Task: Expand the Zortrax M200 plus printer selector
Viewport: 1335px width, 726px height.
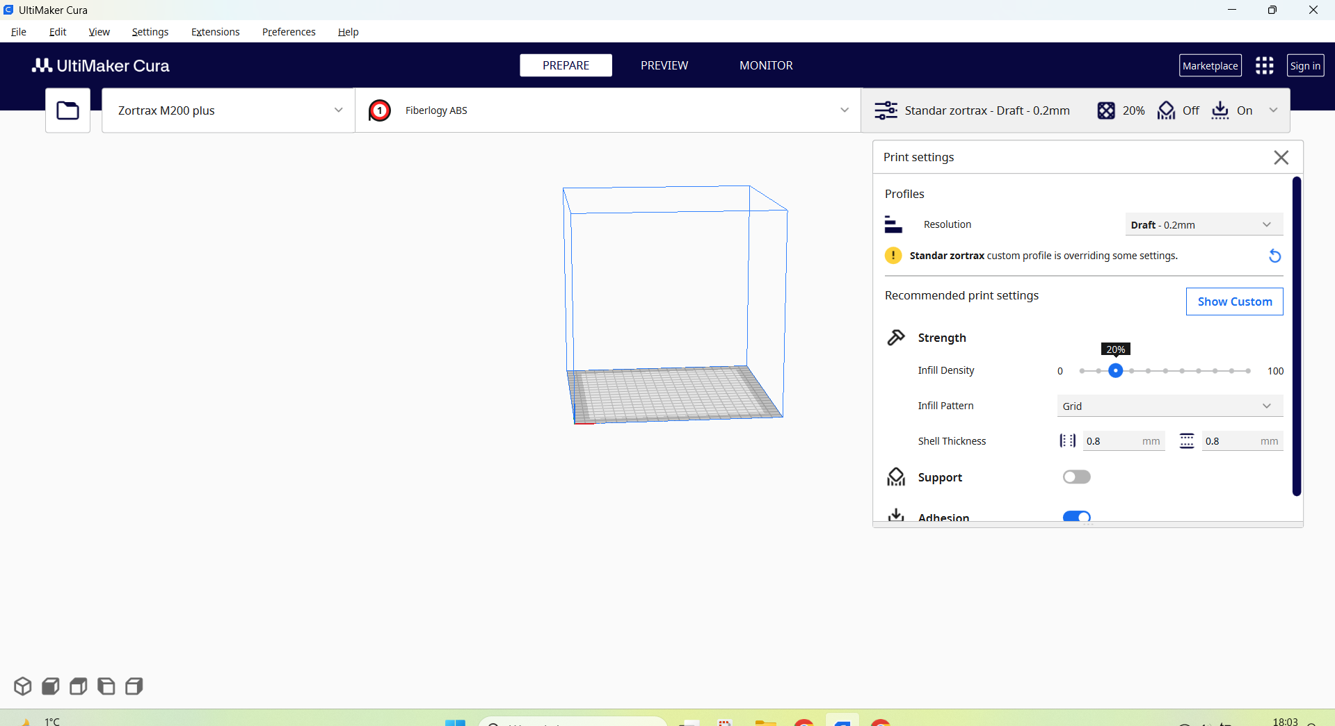Action: pos(228,110)
